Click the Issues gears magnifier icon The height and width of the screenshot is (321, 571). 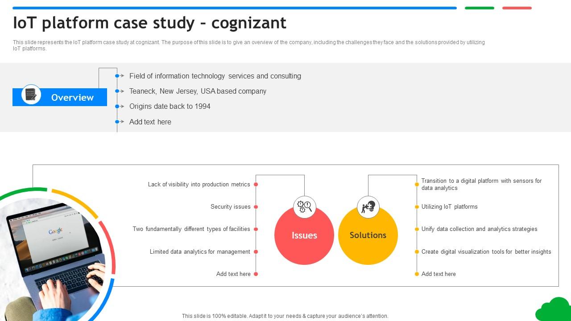pos(305,207)
